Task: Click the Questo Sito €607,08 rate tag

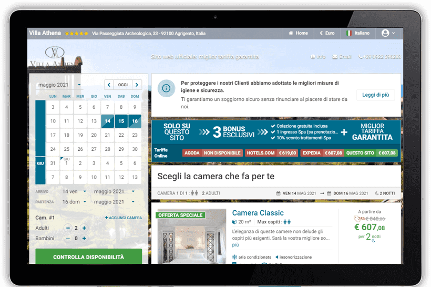Action: click(371, 153)
